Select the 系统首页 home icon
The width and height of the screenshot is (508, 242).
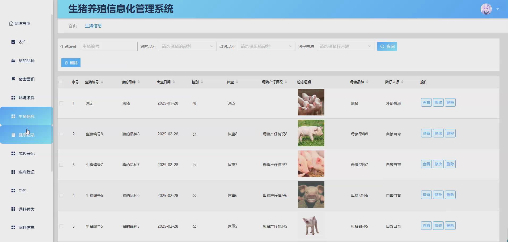11,23
